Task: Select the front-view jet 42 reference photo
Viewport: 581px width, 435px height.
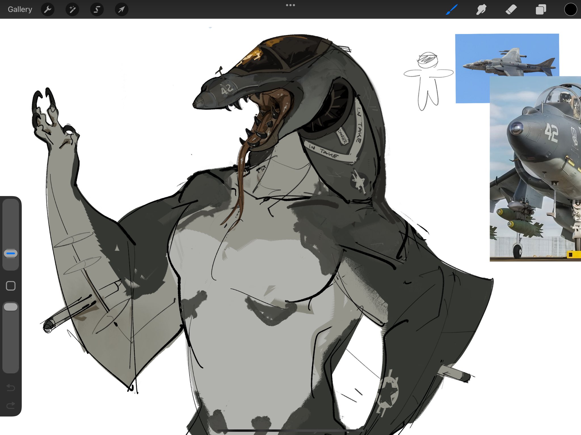Action: [x=535, y=169]
